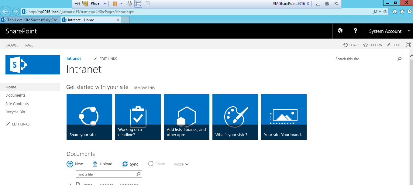Image resolution: width=413 pixels, height=185 pixels.
Task: Open the Your site. Your brand. tile
Action: point(284,117)
